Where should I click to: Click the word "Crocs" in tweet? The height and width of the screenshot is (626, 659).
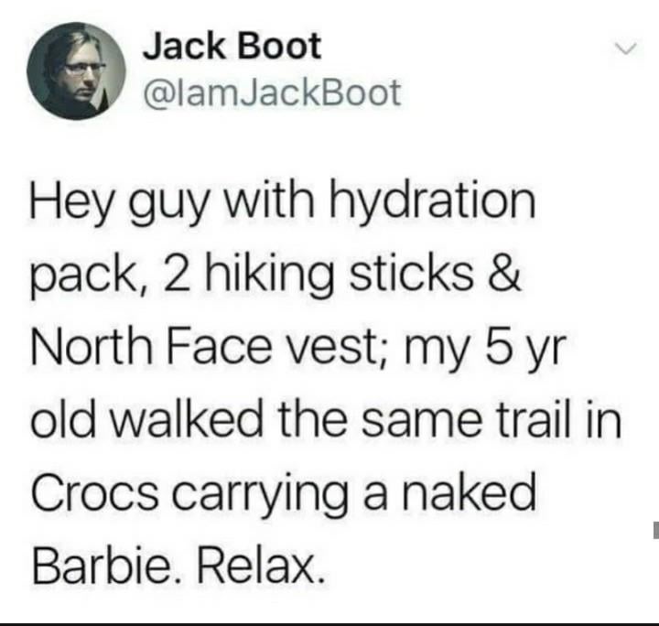[x=95, y=494]
